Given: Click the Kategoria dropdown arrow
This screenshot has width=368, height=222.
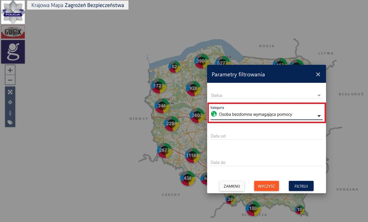Looking at the screenshot, I should [x=319, y=116].
